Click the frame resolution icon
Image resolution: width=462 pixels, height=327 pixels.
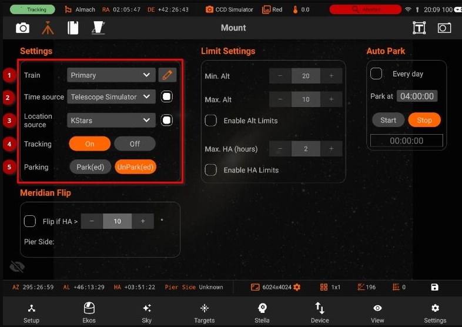click(x=255, y=287)
